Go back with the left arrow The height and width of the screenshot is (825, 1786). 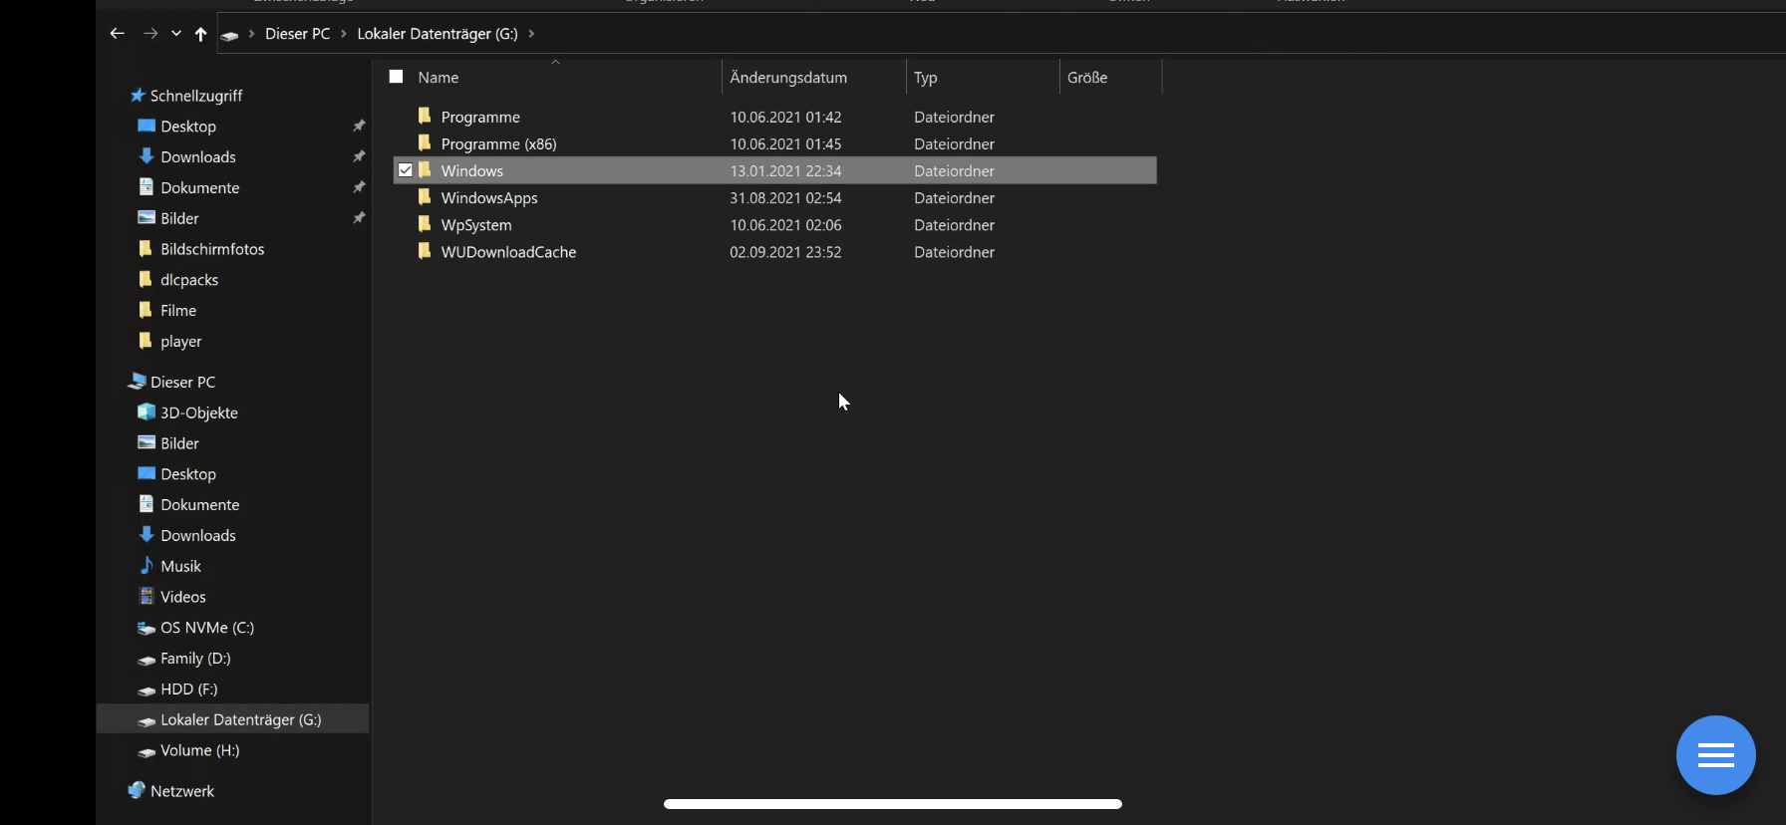[x=118, y=34]
